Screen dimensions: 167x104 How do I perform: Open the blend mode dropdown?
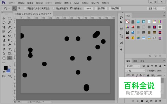(135, 71)
